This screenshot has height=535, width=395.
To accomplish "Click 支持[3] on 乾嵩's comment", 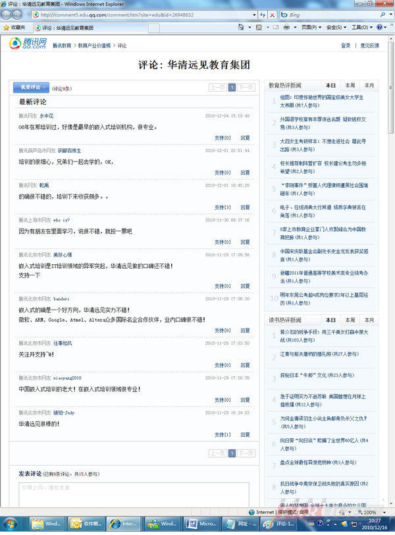I will pyautogui.click(x=223, y=207).
